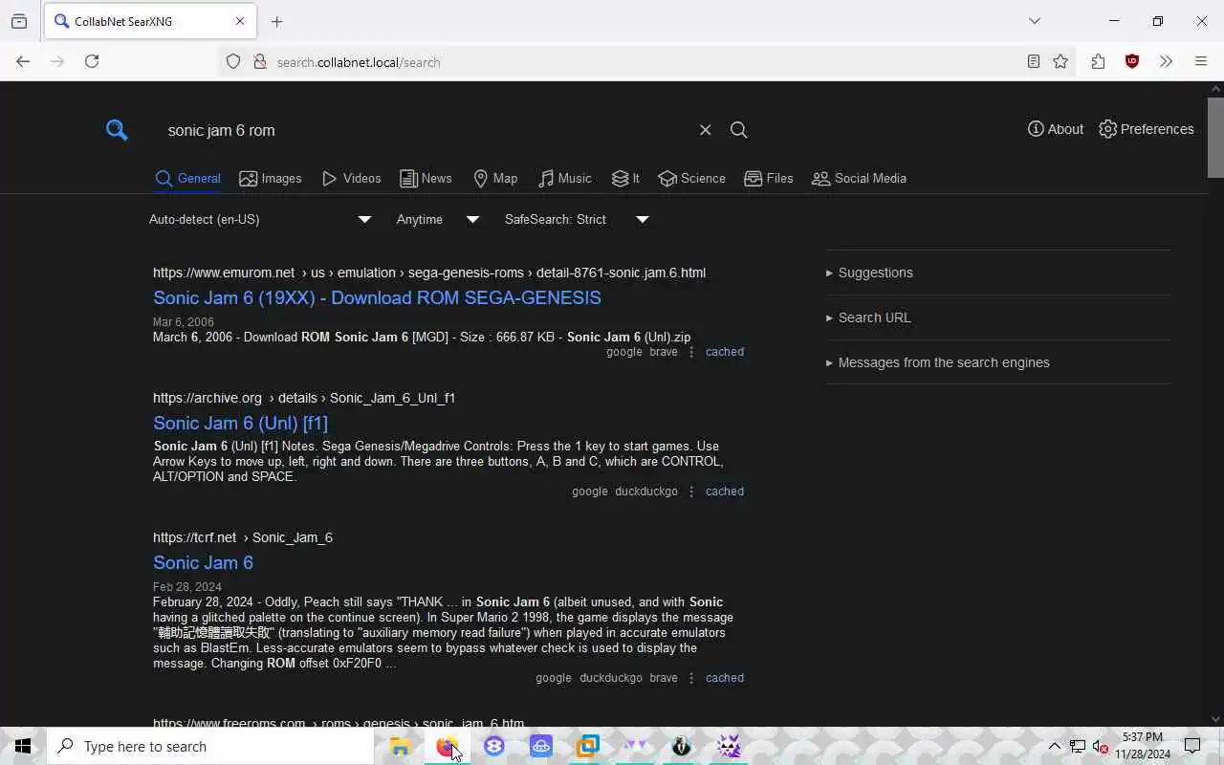
Task: Switch to the Music tab
Action: click(564, 178)
